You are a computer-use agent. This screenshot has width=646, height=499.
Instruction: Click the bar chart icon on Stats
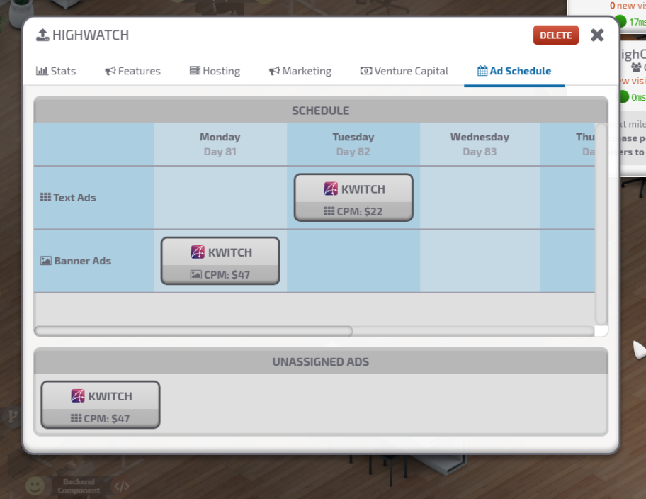click(x=42, y=71)
